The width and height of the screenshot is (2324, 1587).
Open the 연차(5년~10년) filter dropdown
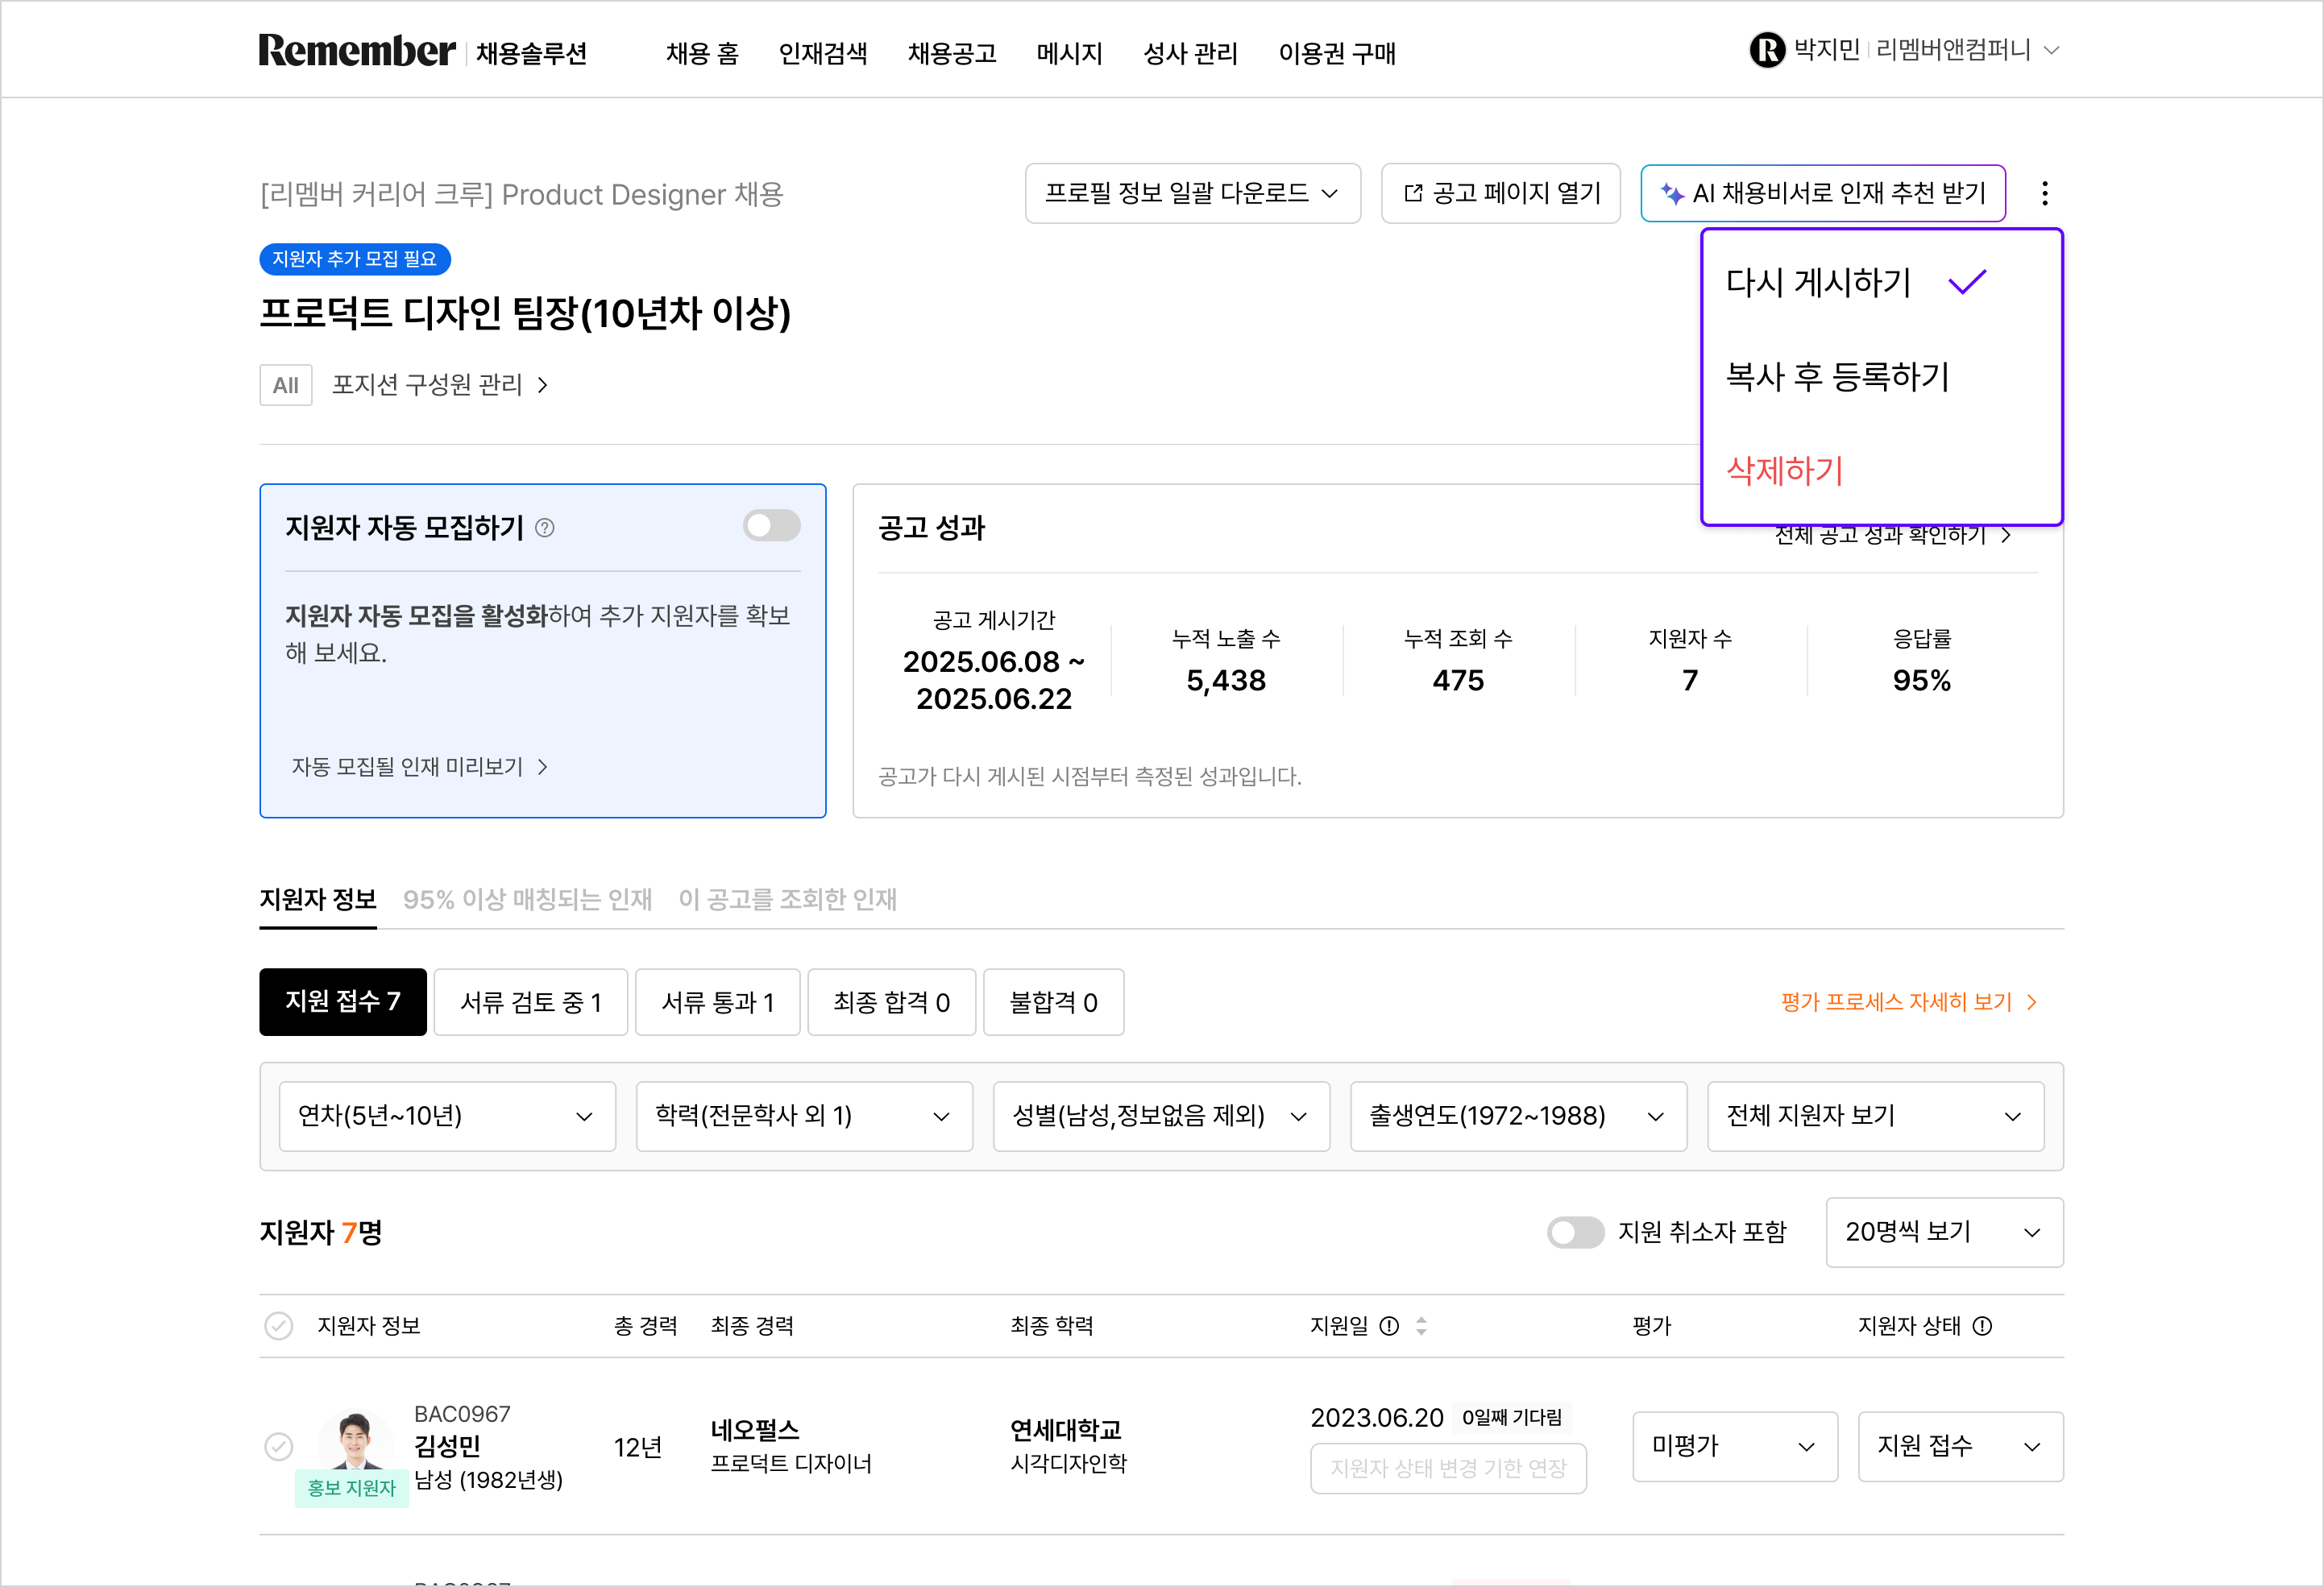click(447, 1116)
